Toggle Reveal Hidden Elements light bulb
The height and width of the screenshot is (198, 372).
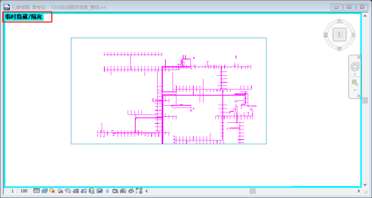(x=107, y=191)
